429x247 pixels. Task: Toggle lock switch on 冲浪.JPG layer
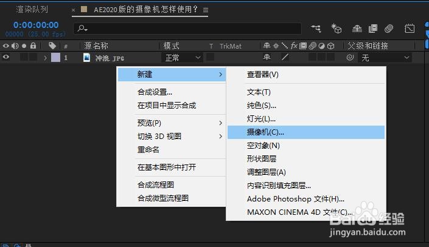coord(33,57)
